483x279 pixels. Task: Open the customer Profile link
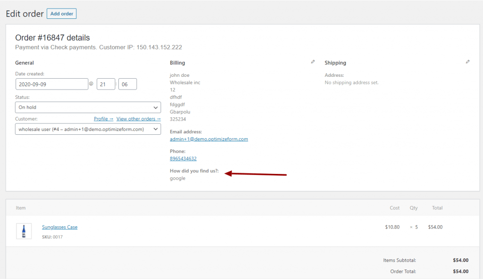point(103,119)
